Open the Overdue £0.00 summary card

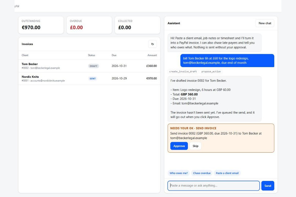click(x=89, y=25)
